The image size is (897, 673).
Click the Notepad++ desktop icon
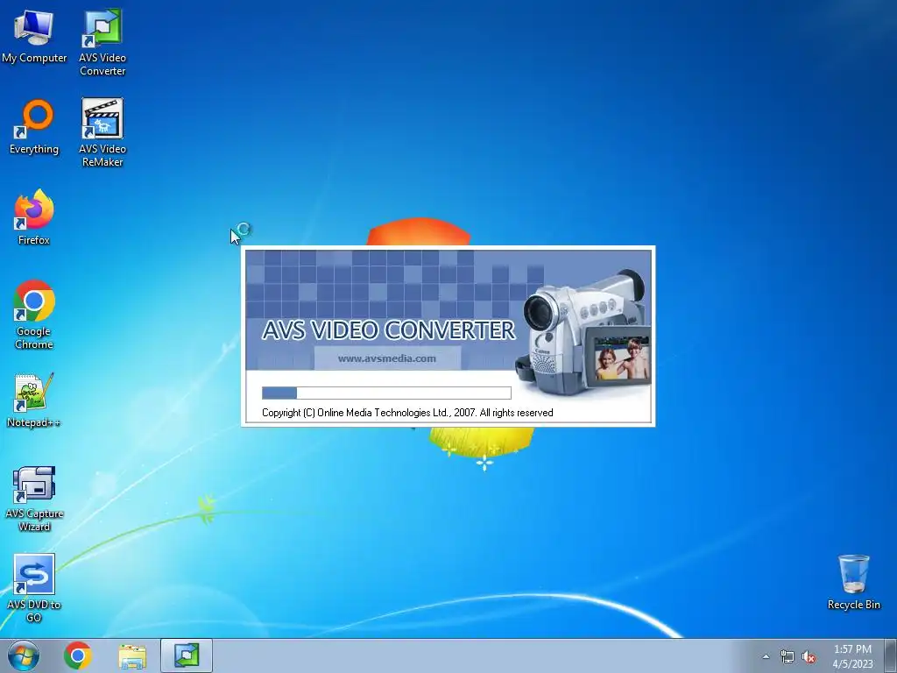point(34,400)
